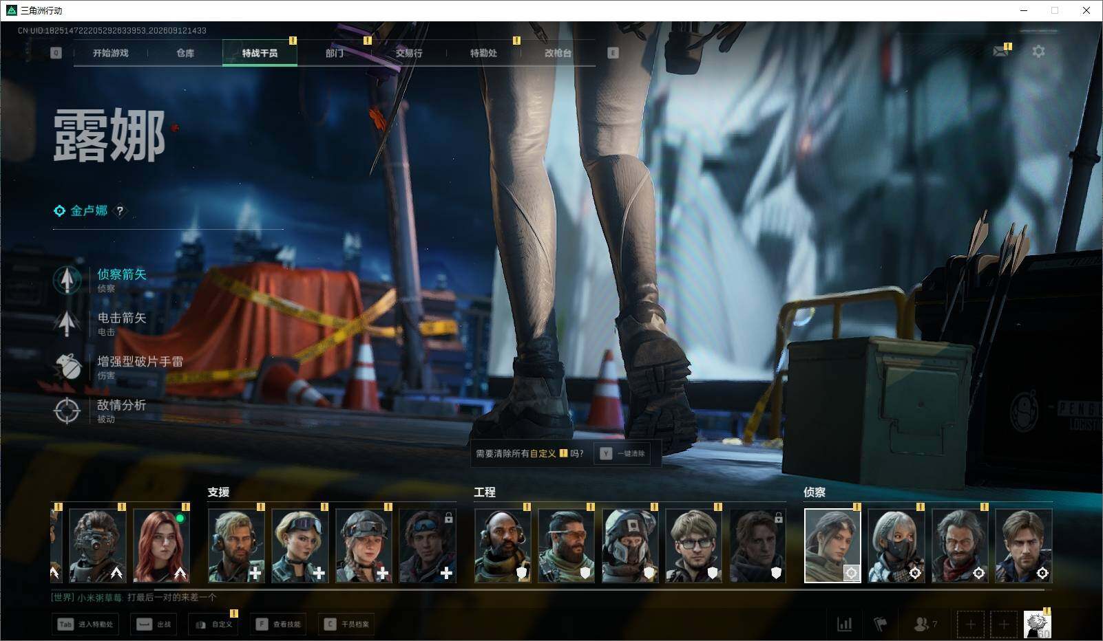1103x641 pixels.
Task: Select the engineer with eyeglasses and blond hair
Action: click(693, 546)
